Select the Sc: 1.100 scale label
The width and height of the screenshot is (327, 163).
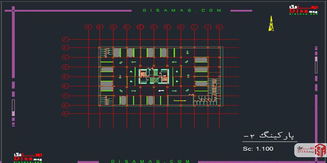pyautogui.click(x=258, y=149)
